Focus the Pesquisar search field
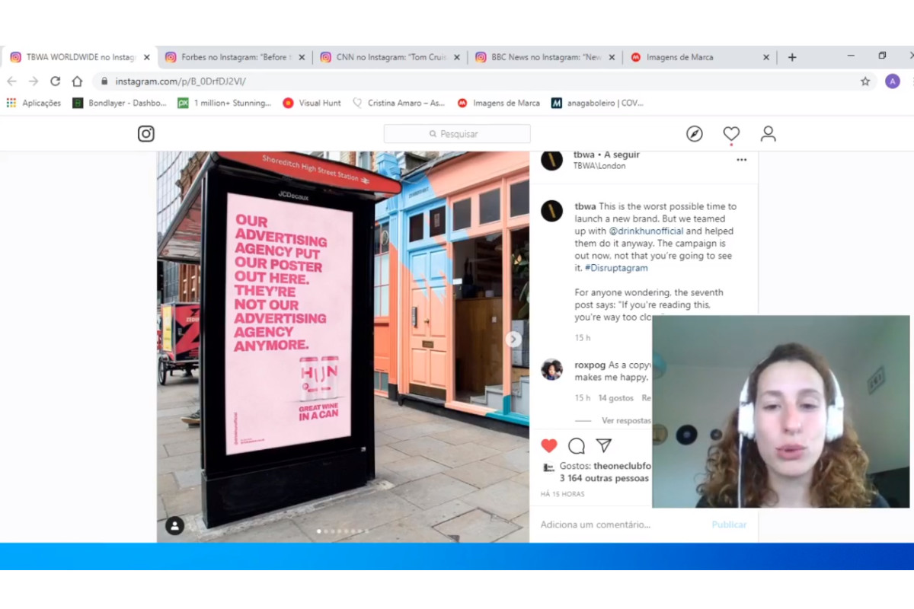This screenshot has height=609, width=914. point(457,134)
